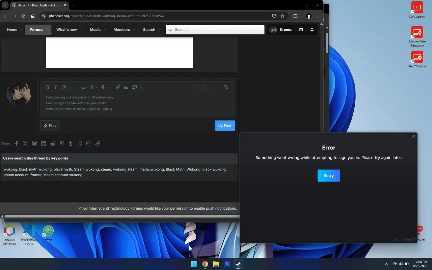This screenshot has width=432, height=270.
Task: Share this thread on Bluesky
Action: tap(34, 143)
